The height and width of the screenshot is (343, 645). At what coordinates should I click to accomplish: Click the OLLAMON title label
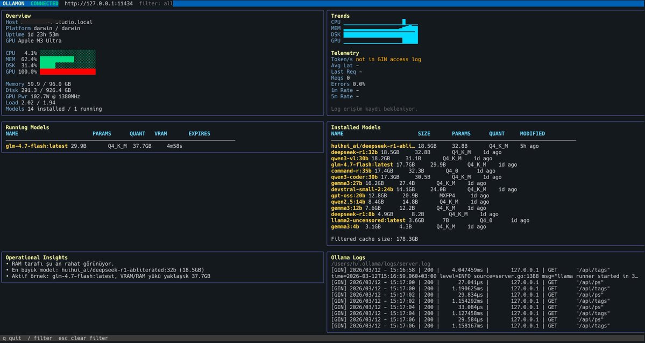[x=13, y=3]
